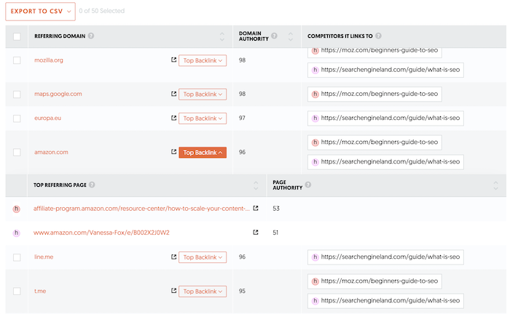510x314 pixels.
Task: Open t.me external link icon
Action: coord(173,291)
